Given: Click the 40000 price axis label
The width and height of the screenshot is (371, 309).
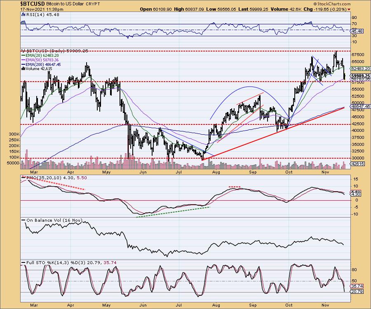Looking at the screenshot, I should (358, 131).
